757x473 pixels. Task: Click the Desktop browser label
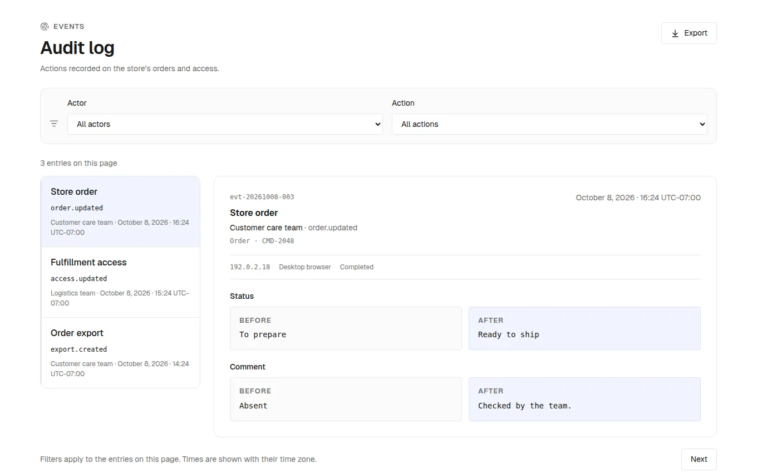coord(305,267)
